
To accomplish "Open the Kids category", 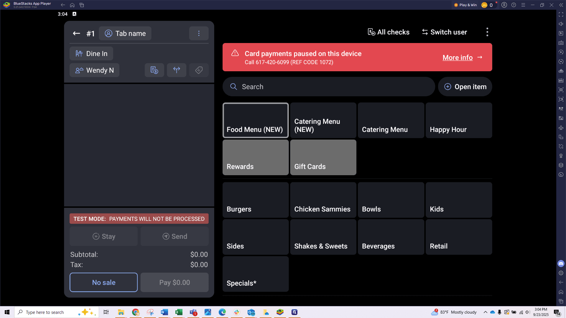I will point(459,200).
